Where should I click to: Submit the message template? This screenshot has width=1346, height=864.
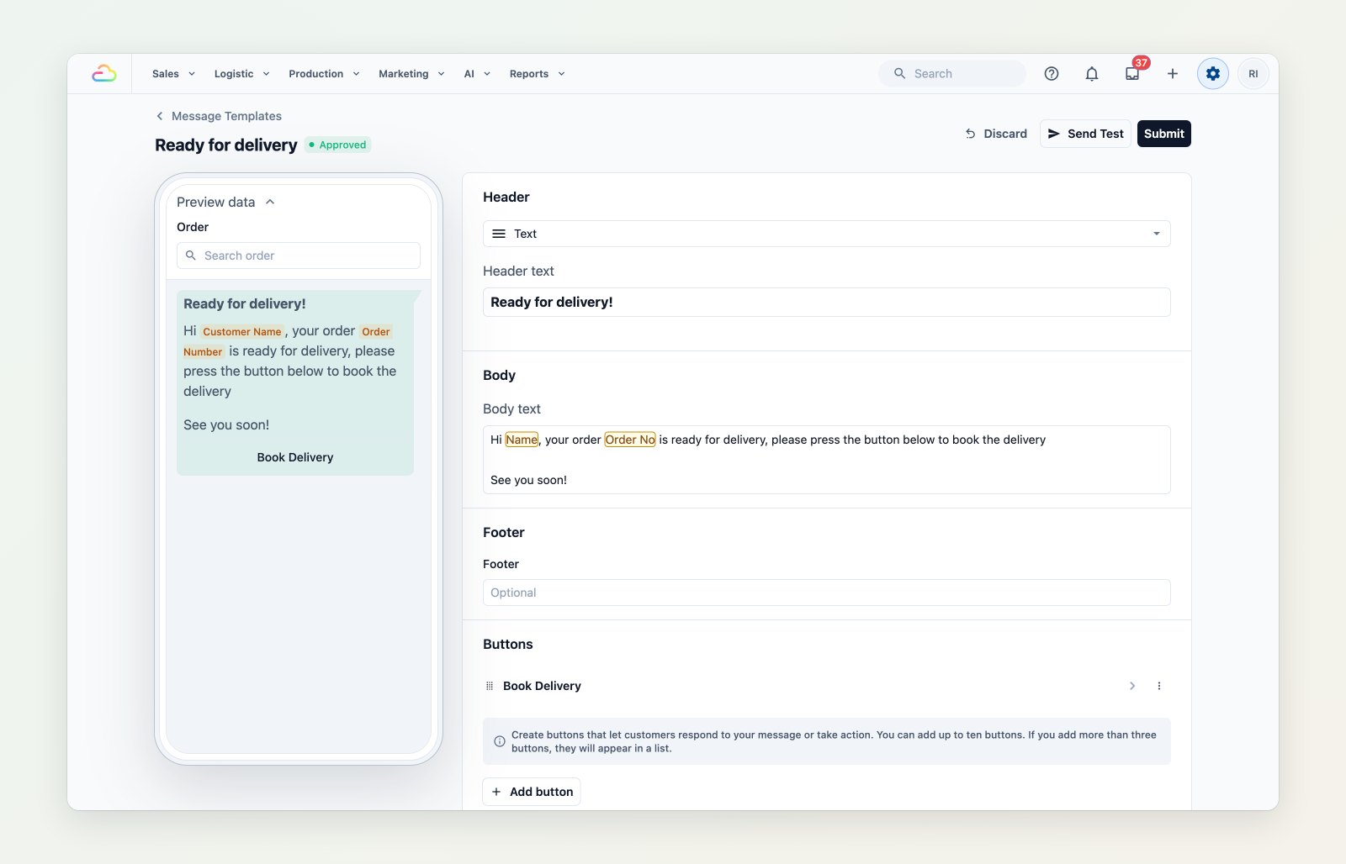point(1164,134)
